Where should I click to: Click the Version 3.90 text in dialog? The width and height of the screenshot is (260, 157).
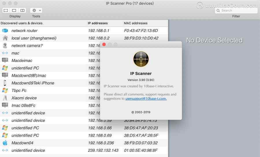141,80
